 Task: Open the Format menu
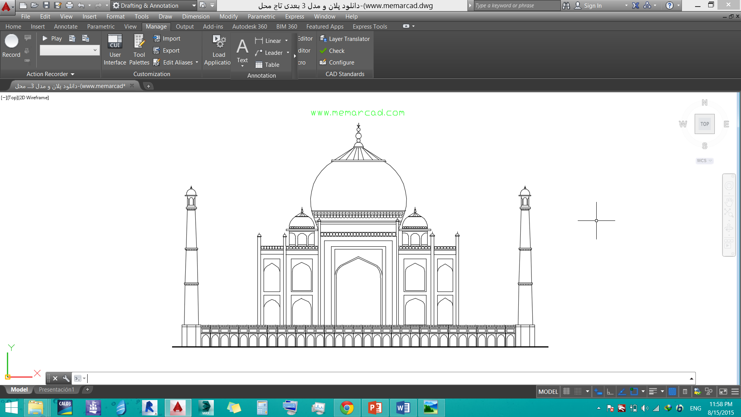click(x=115, y=17)
